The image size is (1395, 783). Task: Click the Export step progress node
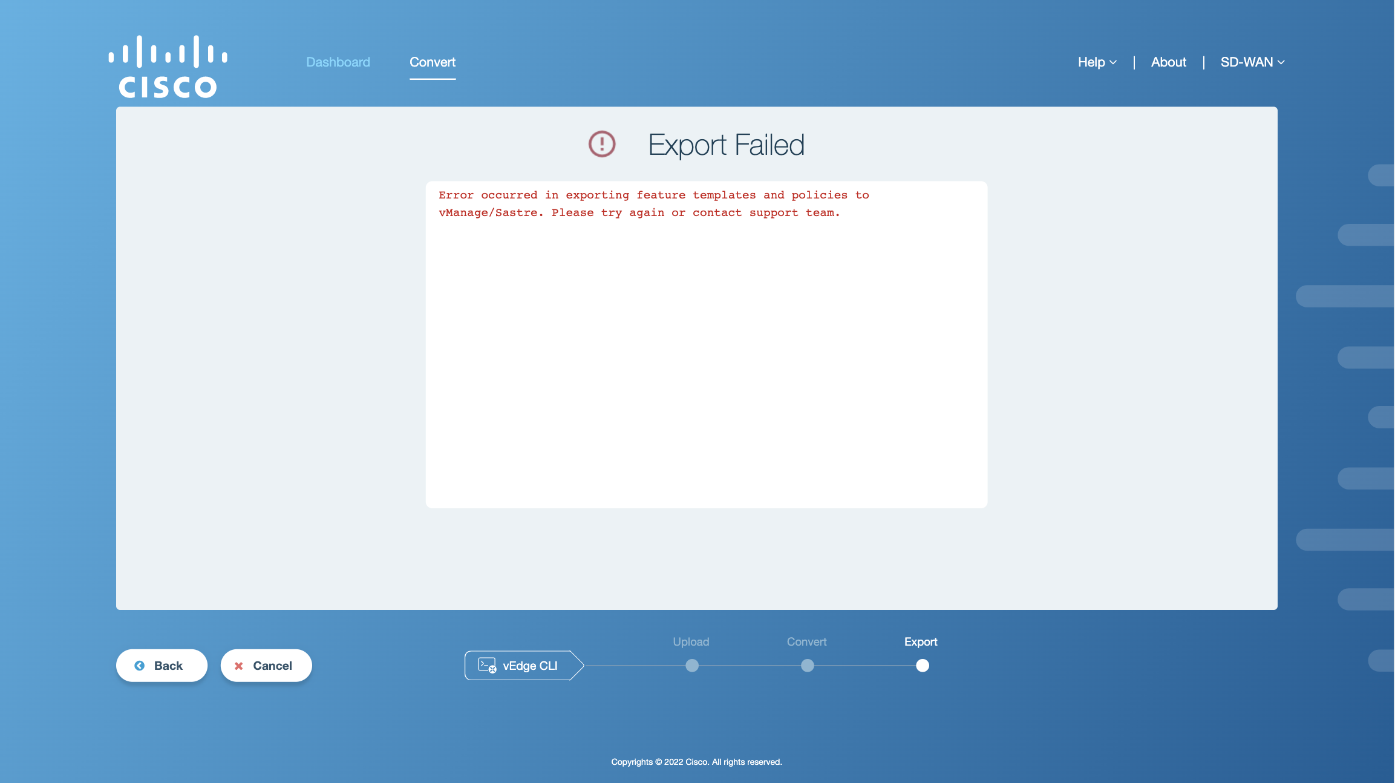(921, 665)
